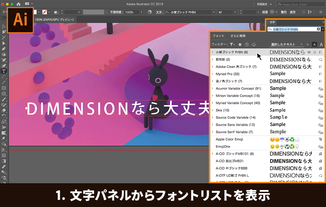Screen dimensions: 326x207
Task: Set sample text size to large A
Action: [321, 44]
